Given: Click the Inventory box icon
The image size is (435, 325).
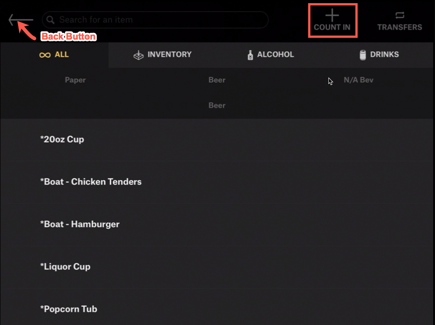Looking at the screenshot, I should click(138, 55).
